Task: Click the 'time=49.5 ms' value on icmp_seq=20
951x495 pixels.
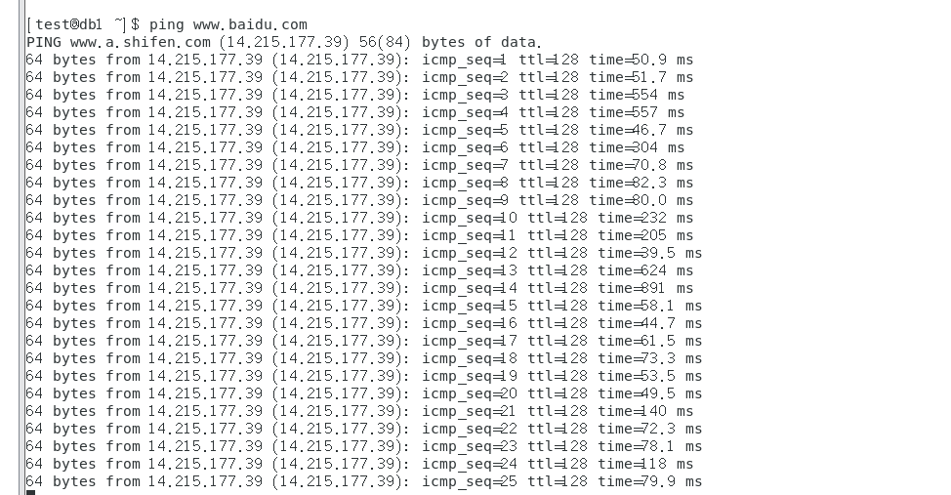Action: coord(650,394)
